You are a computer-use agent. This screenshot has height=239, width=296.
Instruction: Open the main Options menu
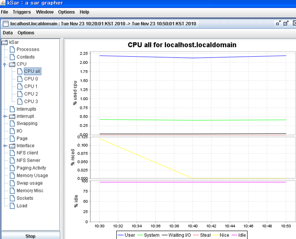point(66,12)
